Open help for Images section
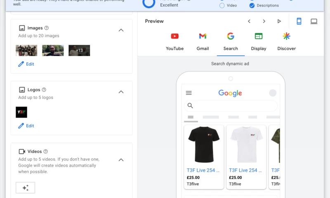The width and height of the screenshot is (330, 198). pyautogui.click(x=47, y=28)
